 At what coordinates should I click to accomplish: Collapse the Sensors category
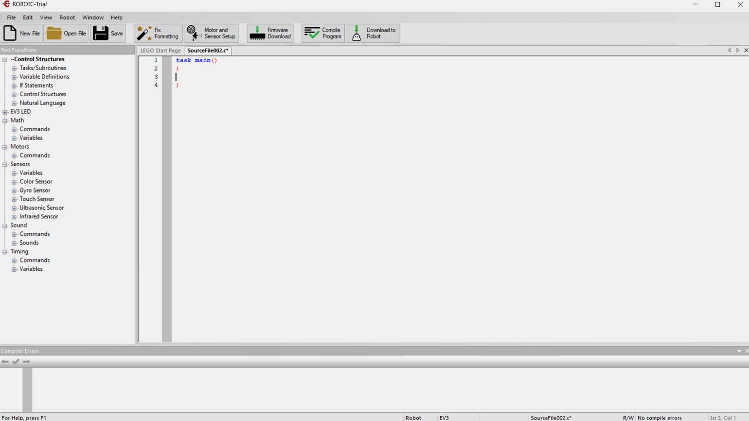point(5,164)
